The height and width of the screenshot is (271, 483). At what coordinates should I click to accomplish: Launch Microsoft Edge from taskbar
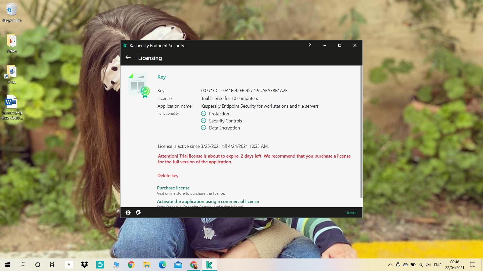(x=163, y=265)
